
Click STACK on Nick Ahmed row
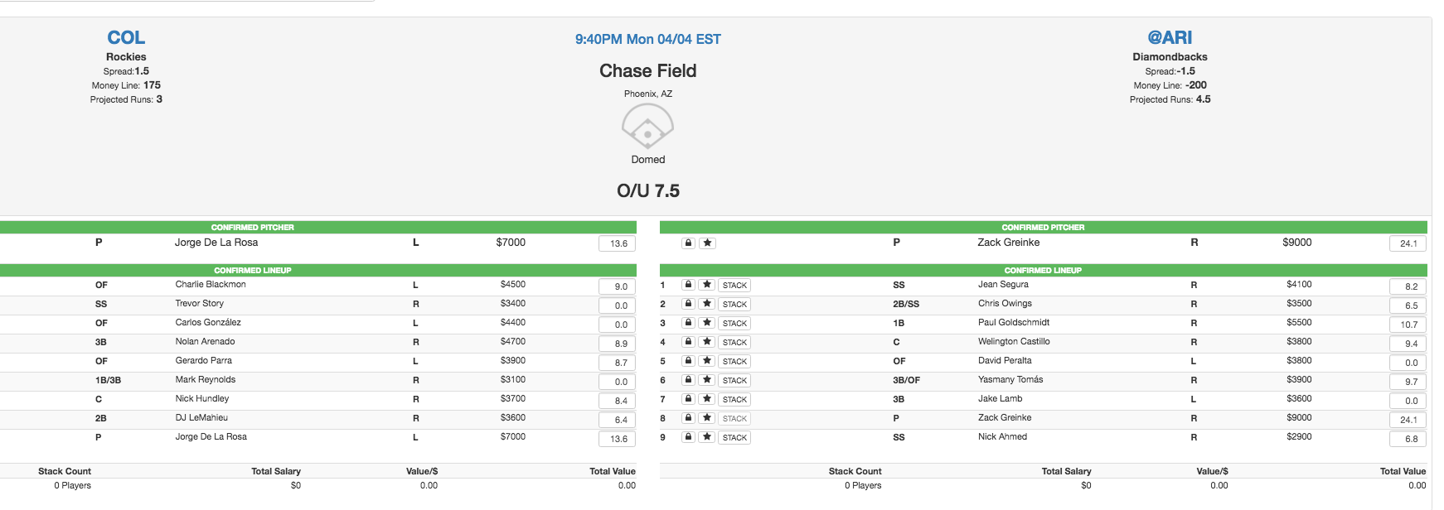coord(734,437)
